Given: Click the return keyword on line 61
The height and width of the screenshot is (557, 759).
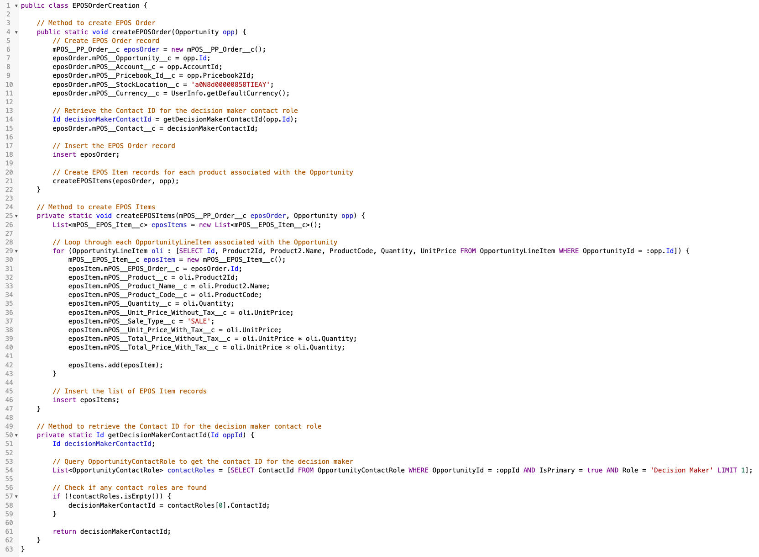Looking at the screenshot, I should point(64,531).
